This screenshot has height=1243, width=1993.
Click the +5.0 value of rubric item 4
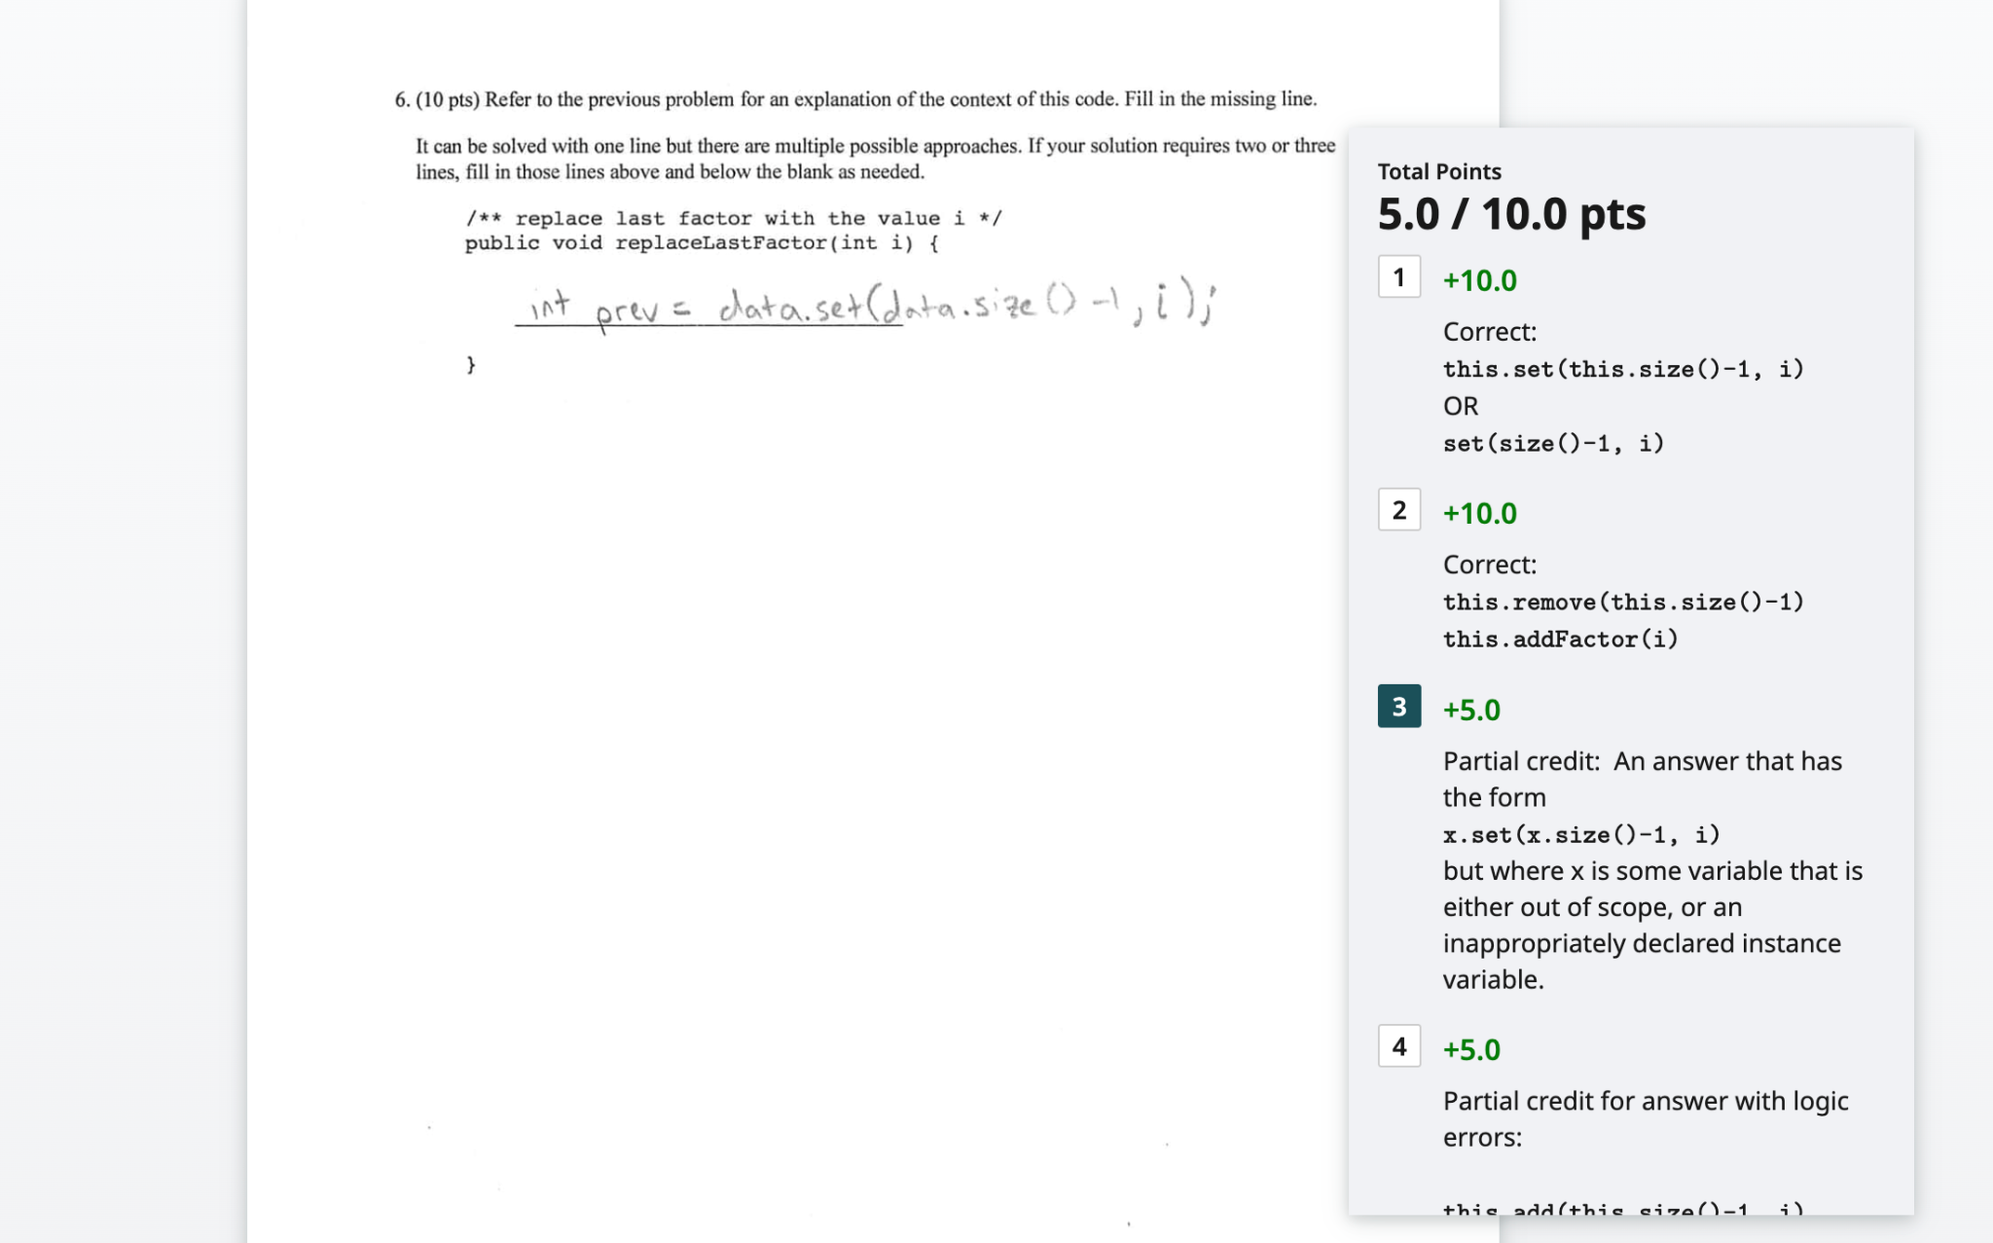1471,1049
